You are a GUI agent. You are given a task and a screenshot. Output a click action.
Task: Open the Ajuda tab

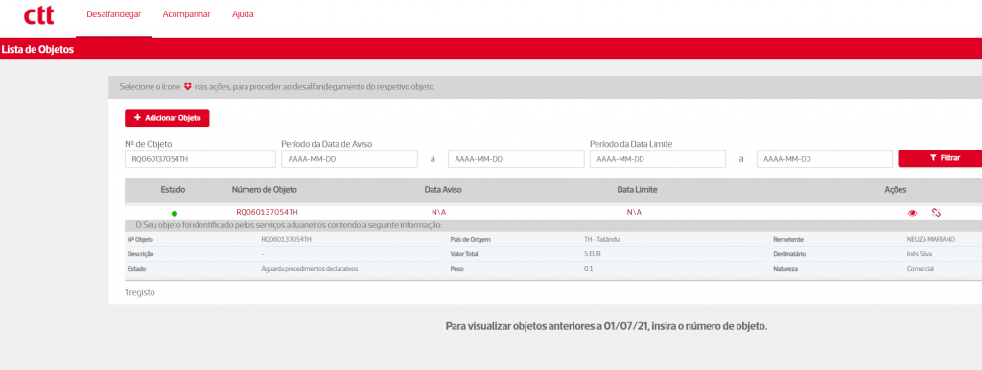click(243, 13)
